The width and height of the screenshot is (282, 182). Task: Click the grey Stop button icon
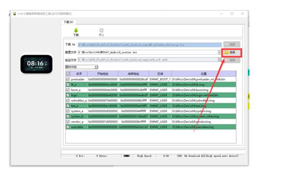[102, 32]
